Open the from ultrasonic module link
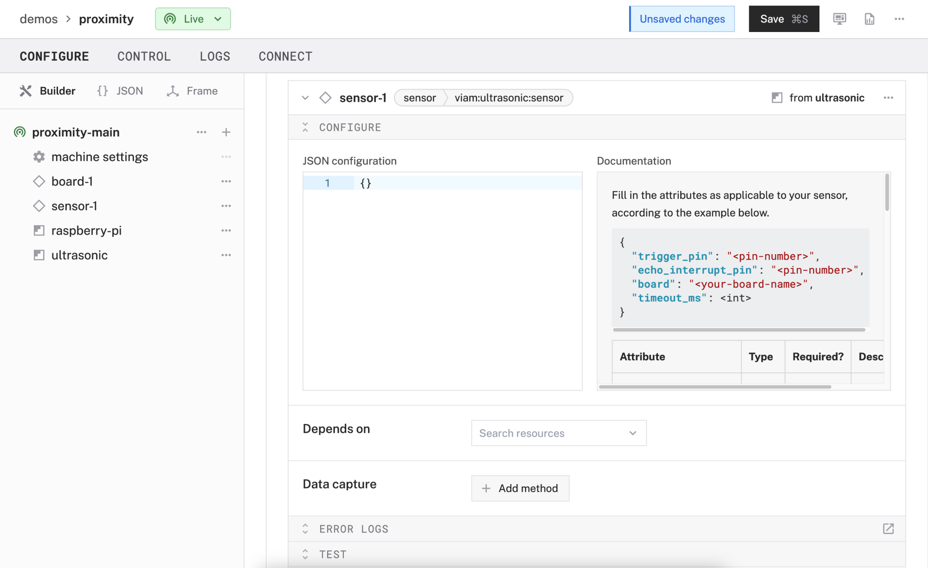Screen dimensions: 928x568 tap(827, 98)
